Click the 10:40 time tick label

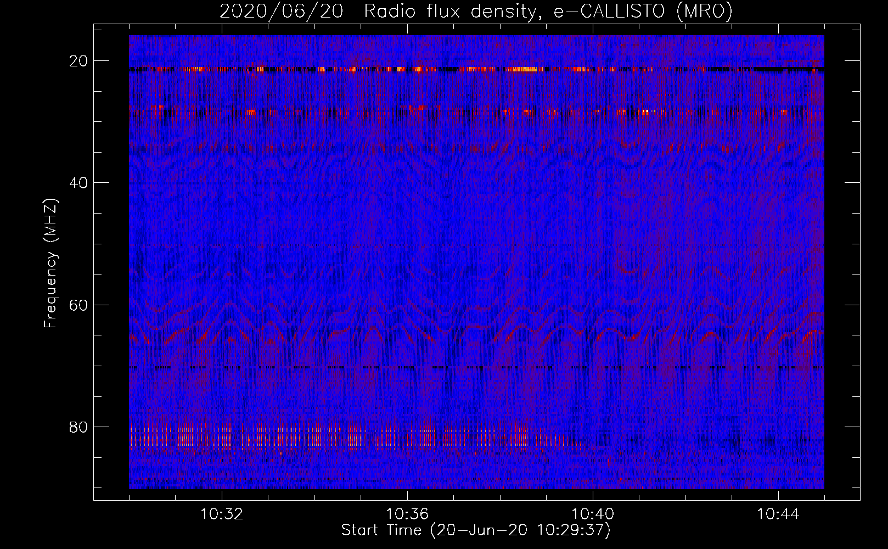point(593,514)
